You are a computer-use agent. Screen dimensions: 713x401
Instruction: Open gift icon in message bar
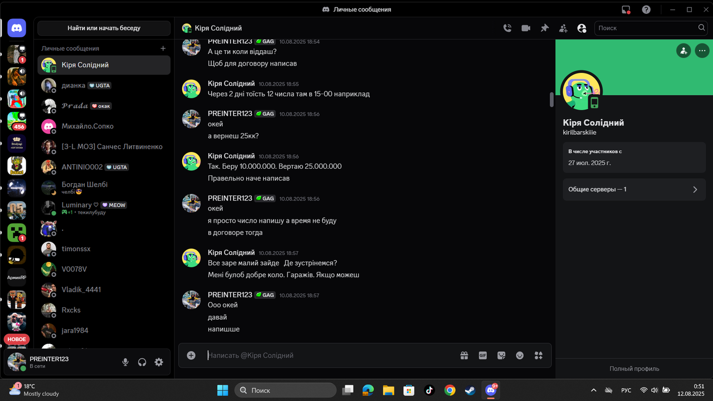[464, 355]
